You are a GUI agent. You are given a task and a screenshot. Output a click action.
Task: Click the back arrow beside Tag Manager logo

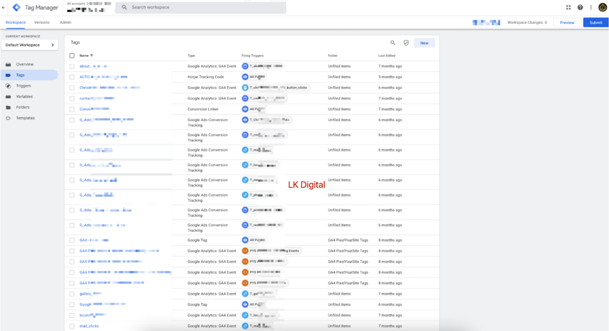[4, 7]
